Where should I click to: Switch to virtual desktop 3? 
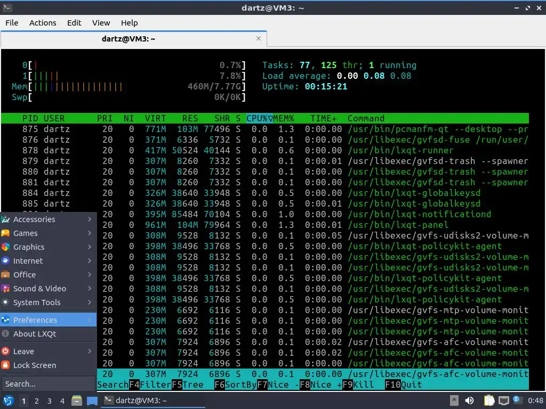tap(50, 401)
